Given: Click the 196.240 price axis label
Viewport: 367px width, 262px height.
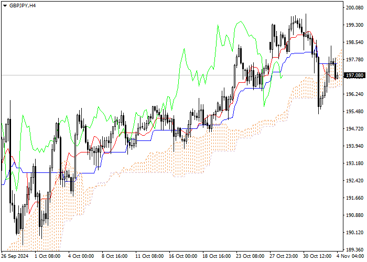Looking at the screenshot, I should tap(354, 94).
